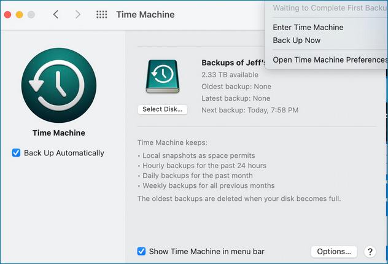
Task: Select the green backup disk icon
Action: click(x=163, y=78)
